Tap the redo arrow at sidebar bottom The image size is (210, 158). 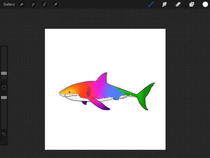(x=4, y=141)
